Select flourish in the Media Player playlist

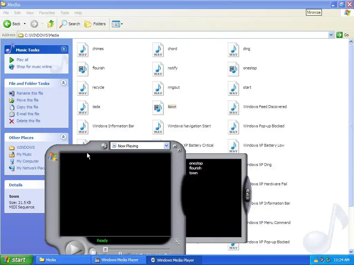(195, 168)
